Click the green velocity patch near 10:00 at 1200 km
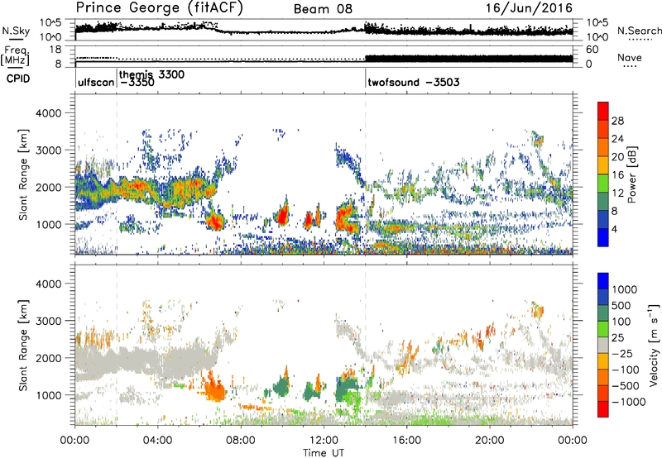Image resolution: width=662 pixels, height=458 pixels. [281, 386]
